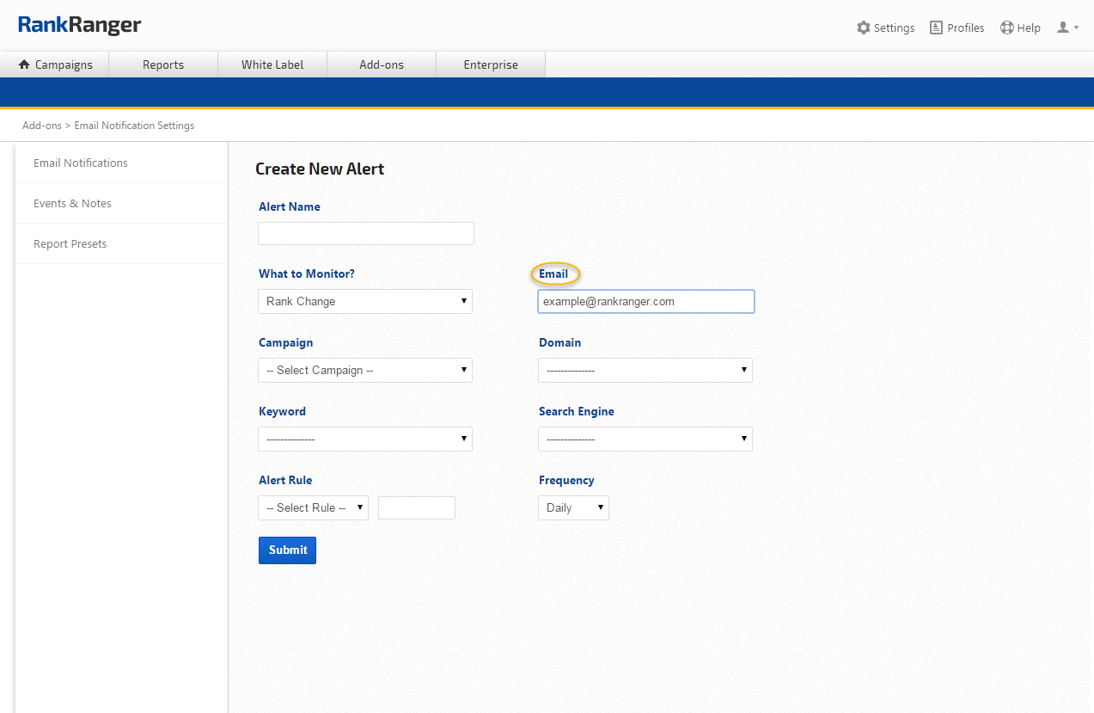Viewport: 1094px width, 713px height.
Task: Change the Daily frequency dropdown
Action: (573, 507)
